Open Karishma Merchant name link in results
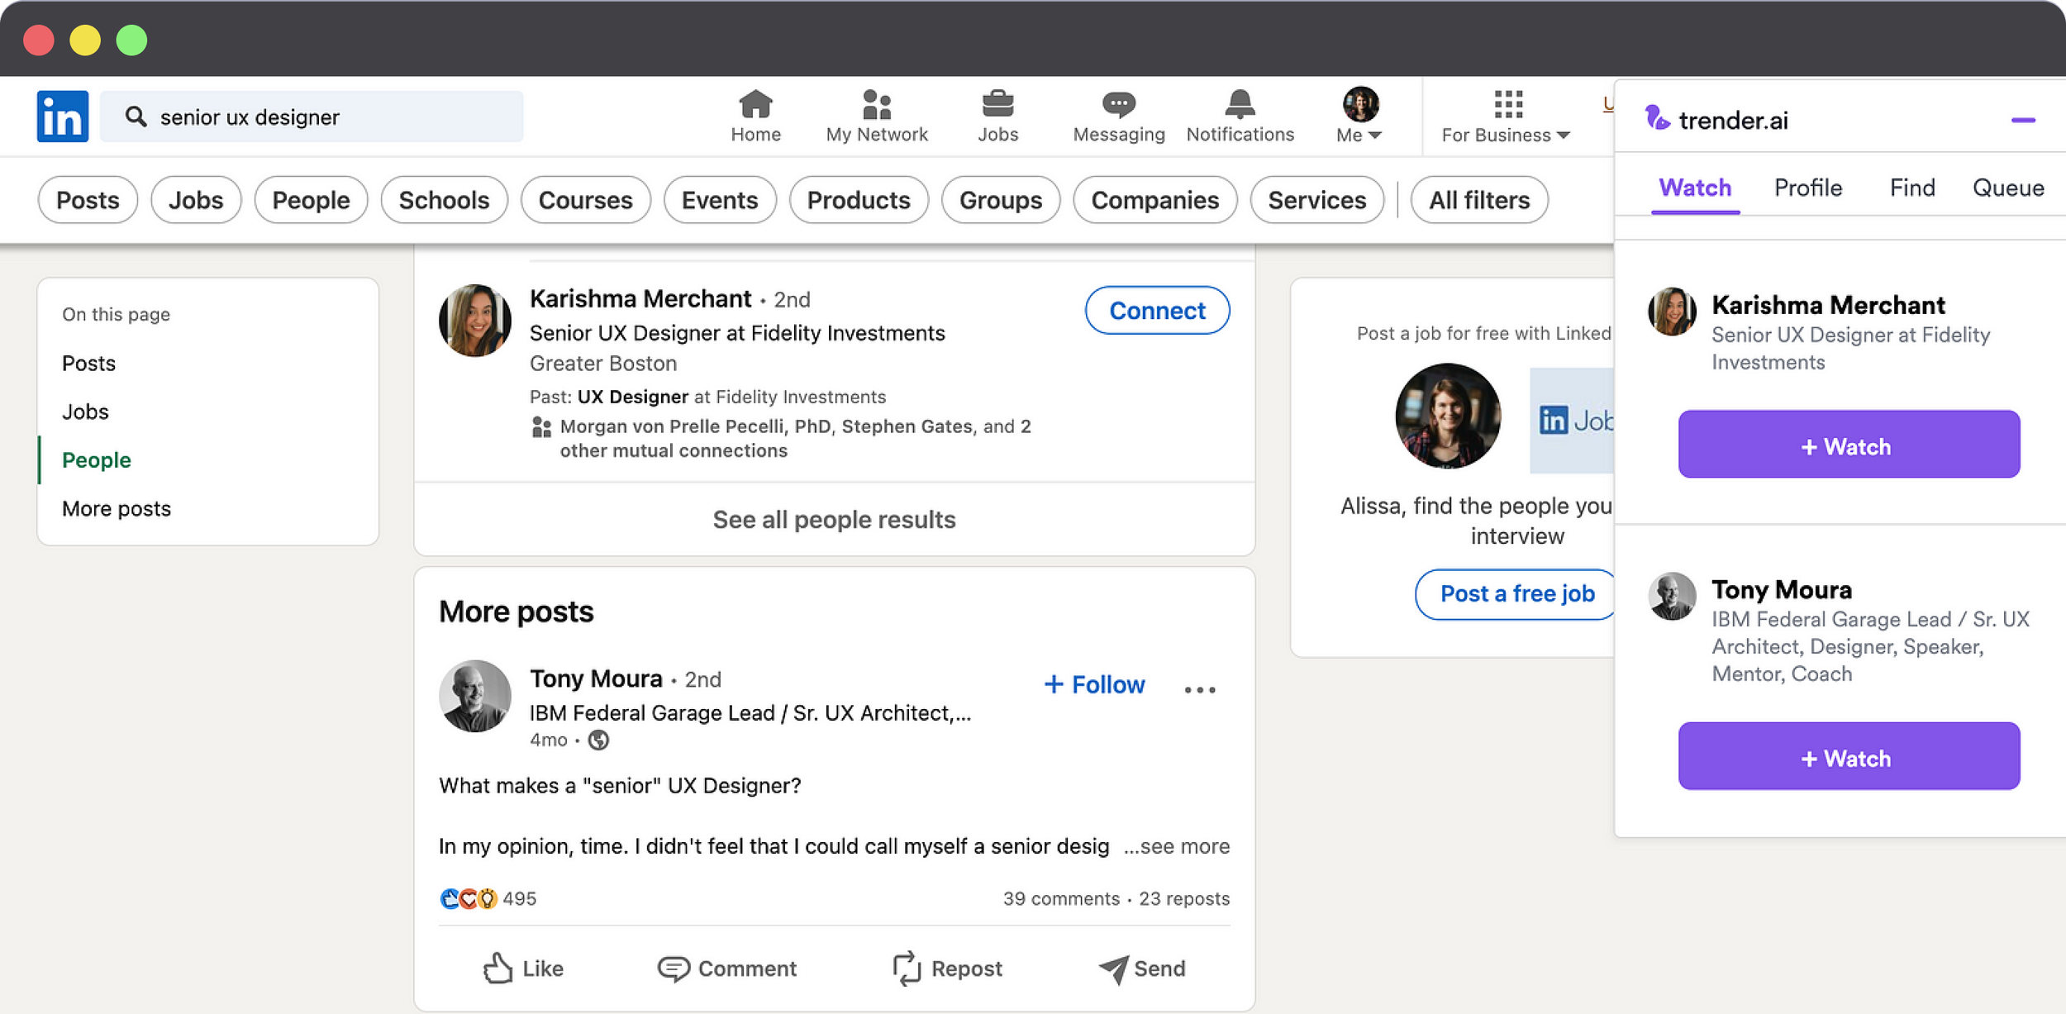Screen dimensions: 2066x1014 [640, 298]
